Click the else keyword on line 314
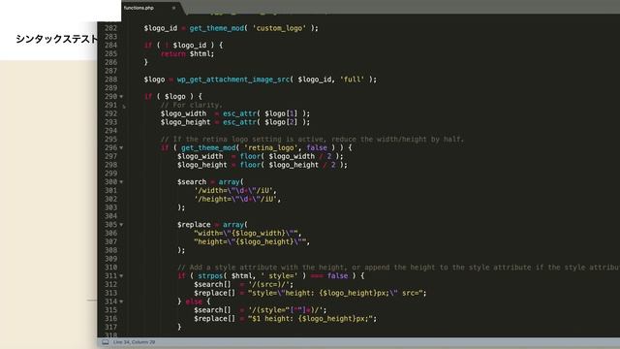Screen dimensions: 620x349 194,301
